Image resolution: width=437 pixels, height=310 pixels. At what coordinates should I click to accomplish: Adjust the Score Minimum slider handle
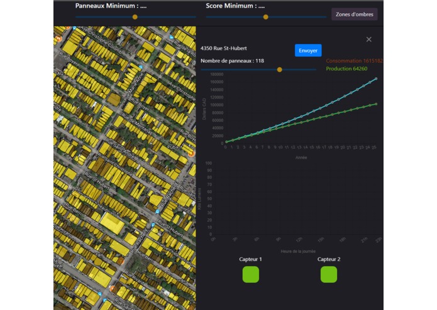265,17
